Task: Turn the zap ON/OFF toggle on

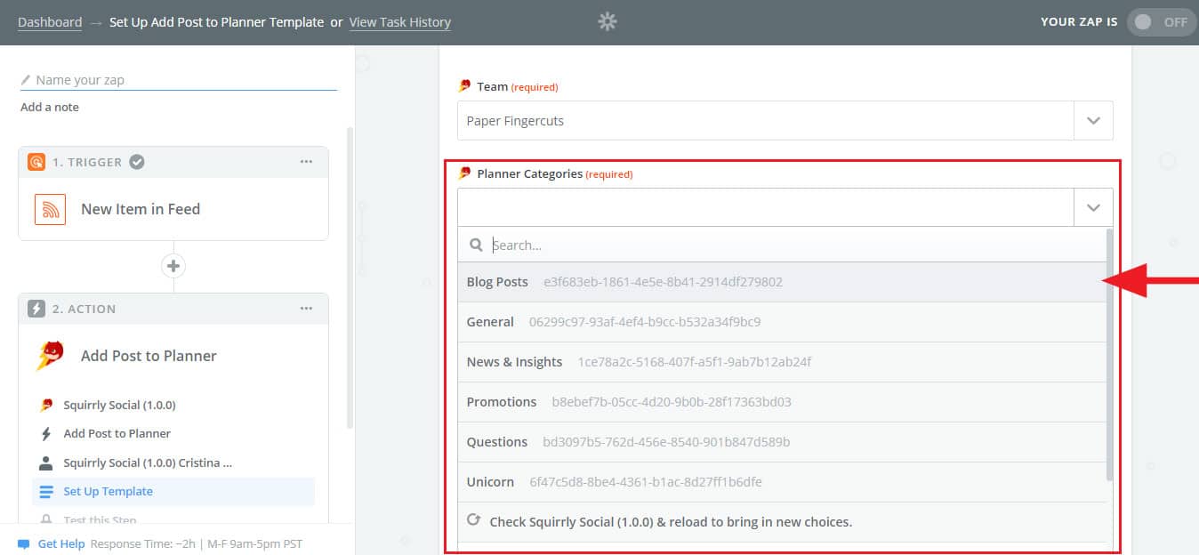Action: pyautogui.click(x=1162, y=22)
